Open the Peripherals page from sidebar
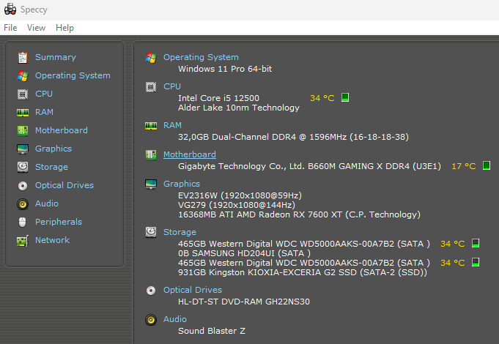 tap(59, 222)
